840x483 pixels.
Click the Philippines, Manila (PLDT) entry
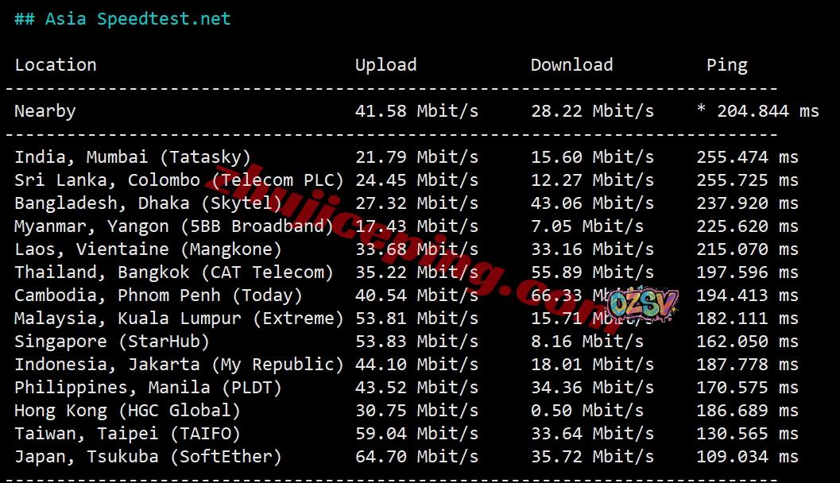(x=148, y=387)
